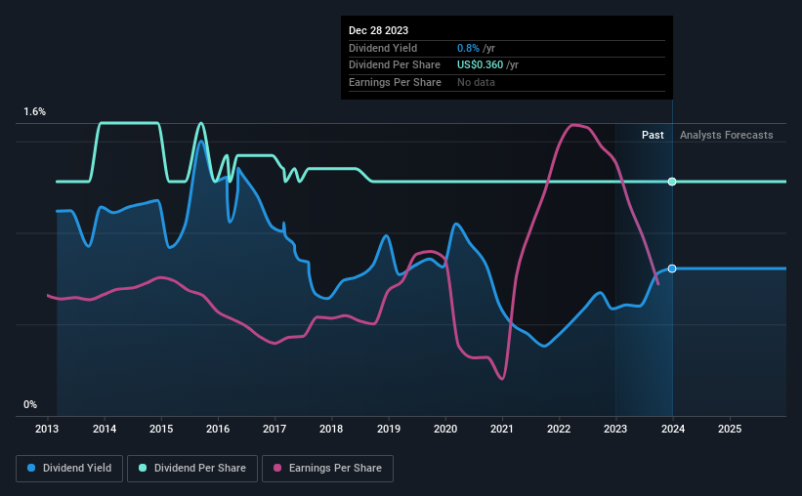Click the pink earnings line trough near 2021

point(502,379)
